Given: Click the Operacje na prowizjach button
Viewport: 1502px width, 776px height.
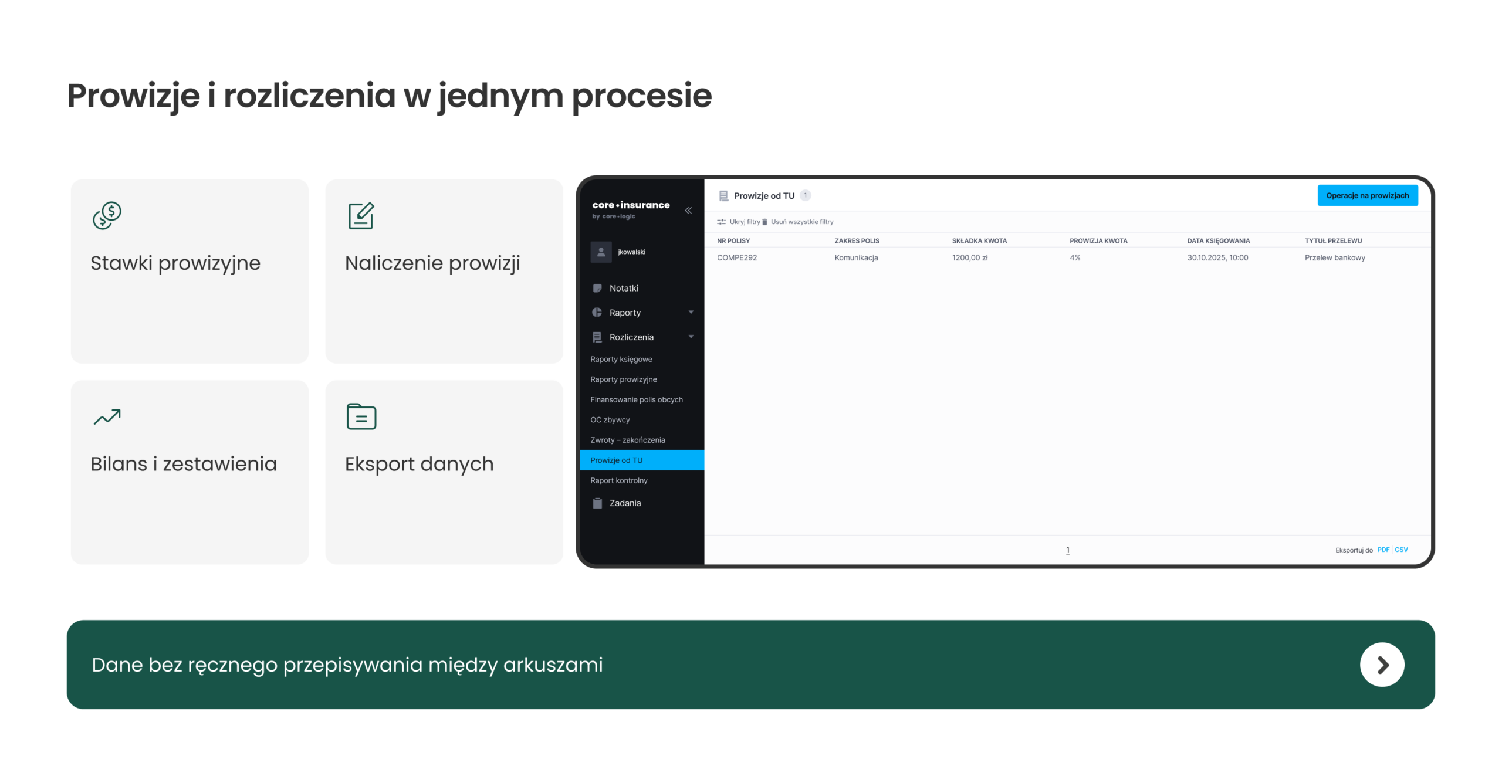Looking at the screenshot, I should tap(1367, 195).
